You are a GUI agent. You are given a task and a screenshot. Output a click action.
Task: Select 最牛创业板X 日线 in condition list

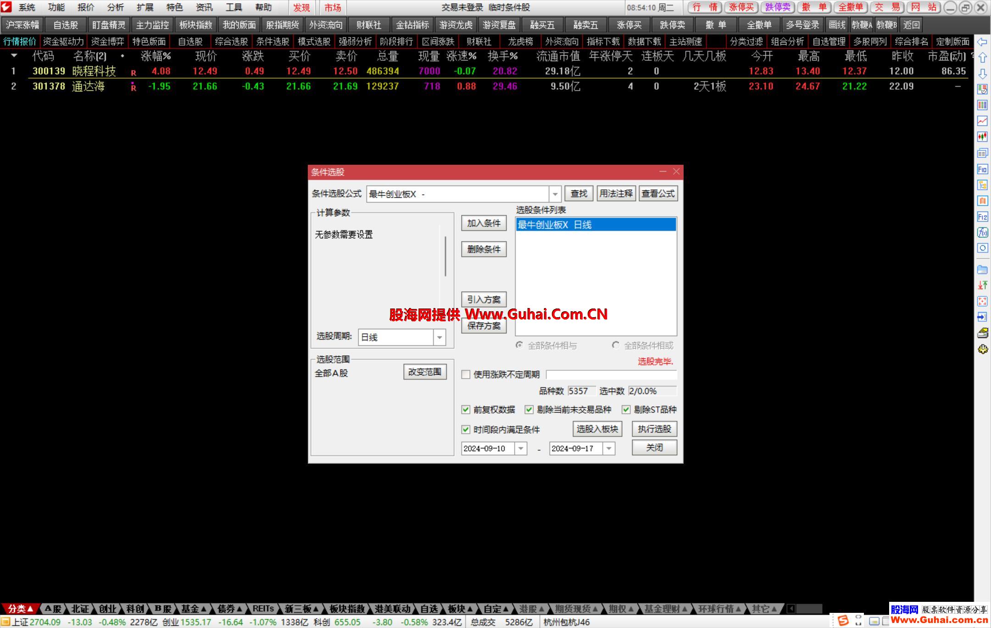(x=596, y=224)
